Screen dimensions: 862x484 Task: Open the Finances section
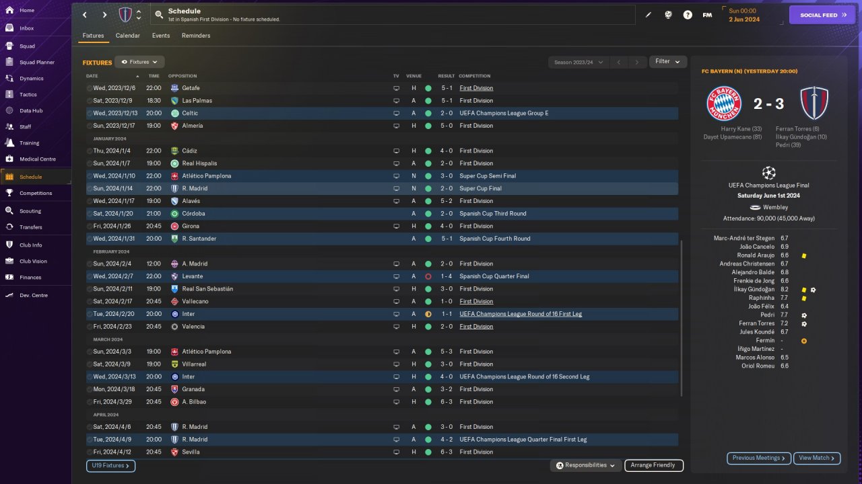(x=30, y=278)
